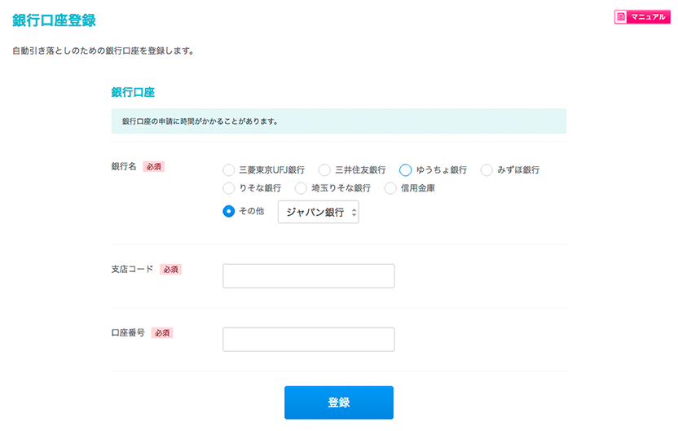The image size is (678, 431).
Task: Pick the みずほ銀行 radio option
Action: coord(486,170)
